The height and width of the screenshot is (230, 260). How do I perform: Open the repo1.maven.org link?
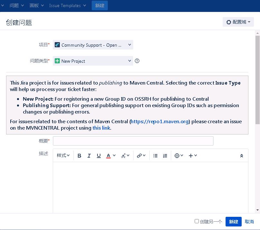click(160, 122)
